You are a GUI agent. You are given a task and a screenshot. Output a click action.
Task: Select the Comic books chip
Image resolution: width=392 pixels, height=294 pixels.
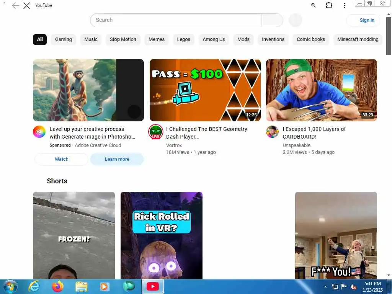coord(311,39)
